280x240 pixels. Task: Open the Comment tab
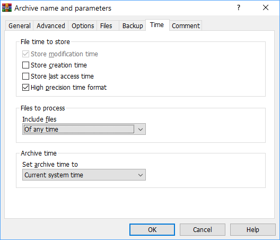[x=186, y=26]
